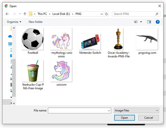Click the Open button
Image resolution: width=166 pixels, height=128 pixels.
[x=124, y=118]
